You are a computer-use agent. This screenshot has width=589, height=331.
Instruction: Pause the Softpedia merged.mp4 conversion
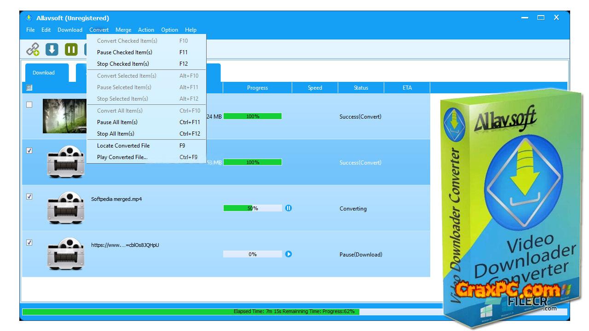click(x=289, y=208)
